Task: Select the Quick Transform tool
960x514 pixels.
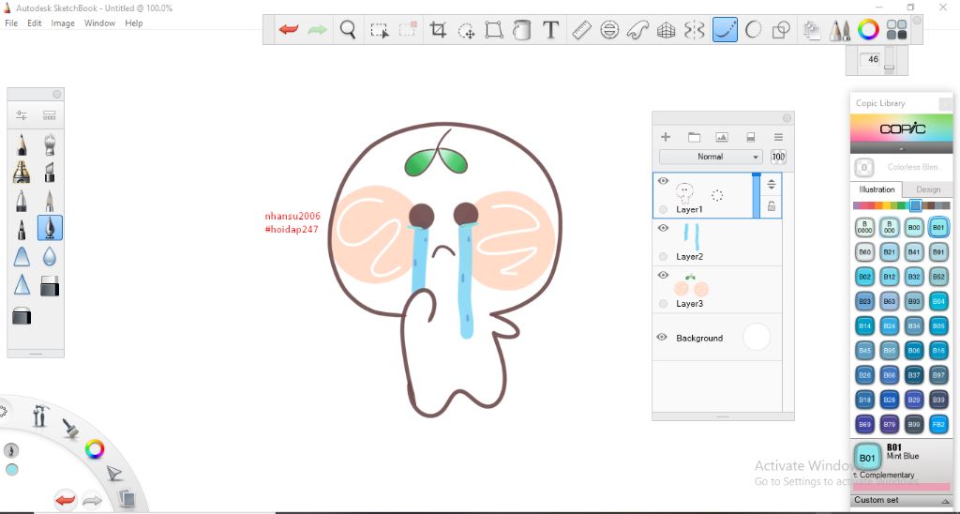Action: coord(467,30)
